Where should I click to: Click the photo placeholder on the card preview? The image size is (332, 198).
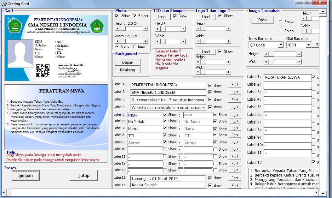[20, 53]
